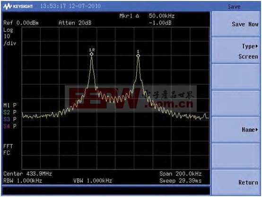262x197 pixels.
Task: Toggle the S3 P trace indicator
Action: point(10,119)
